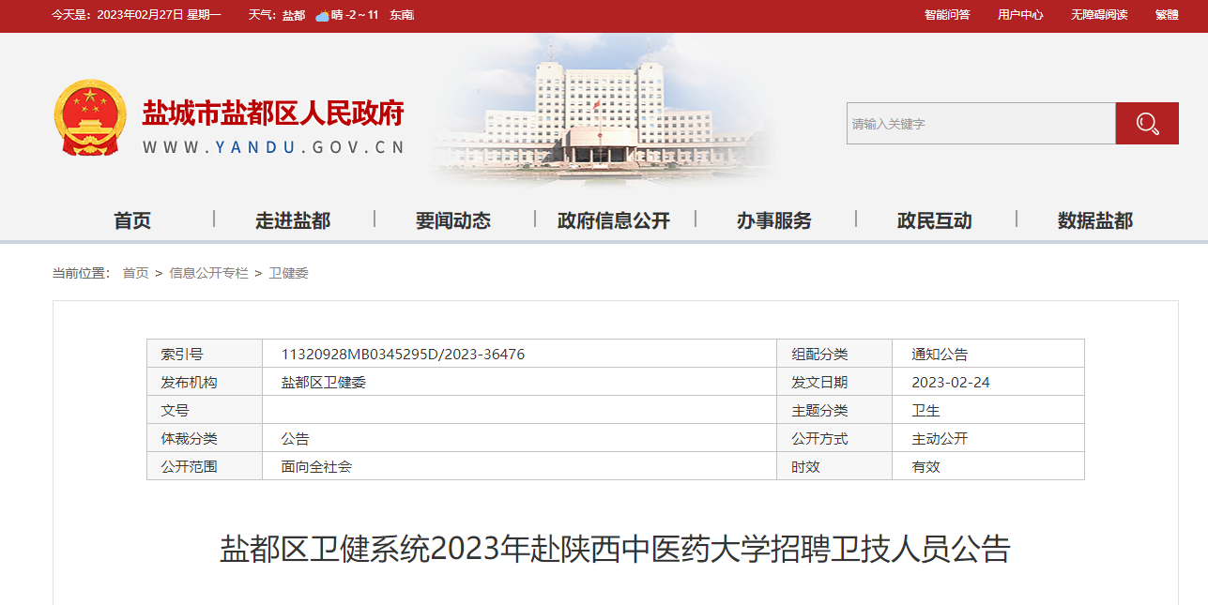
Task: Click 信息公开专栏 breadcrumb link
Action: [x=208, y=273]
